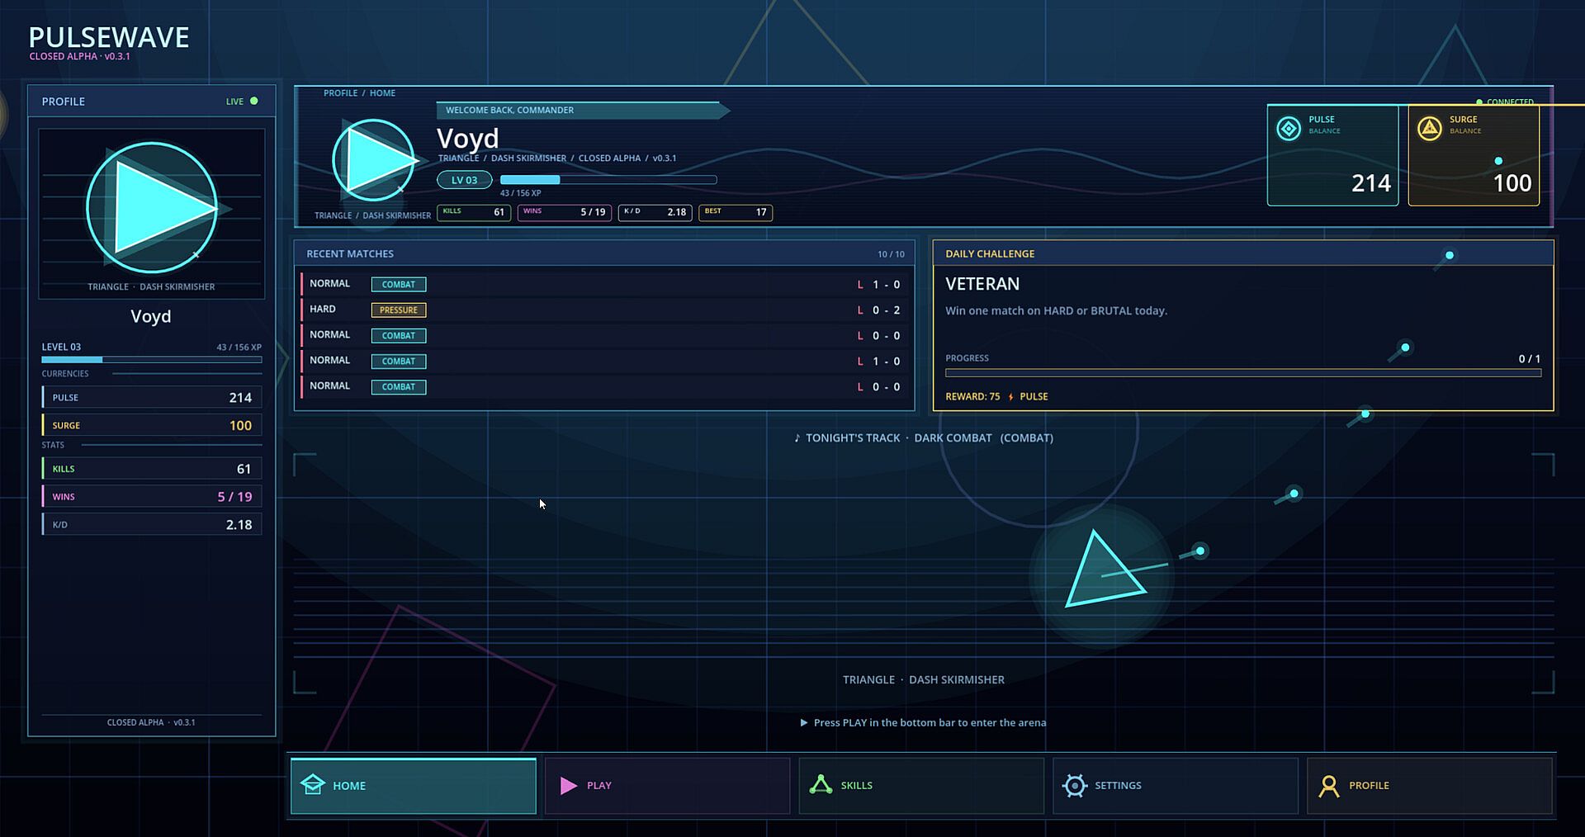The image size is (1585, 837).
Task: Click sidebar footer CLOSED ALPHA v0.3.1
Action: [151, 722]
